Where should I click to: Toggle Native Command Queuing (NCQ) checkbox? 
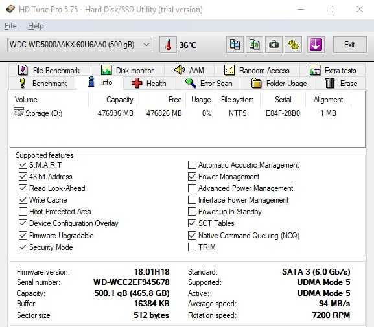192,236
